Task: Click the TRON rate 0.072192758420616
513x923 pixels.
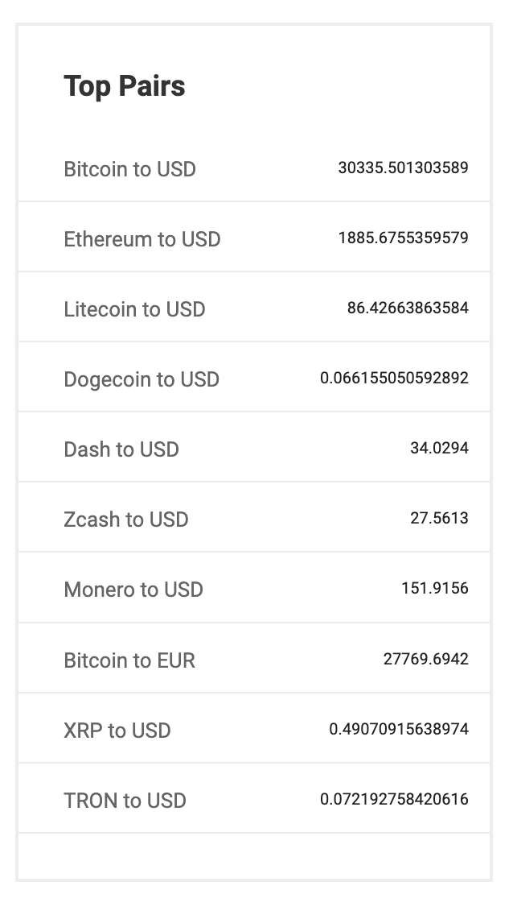Action: click(x=394, y=800)
